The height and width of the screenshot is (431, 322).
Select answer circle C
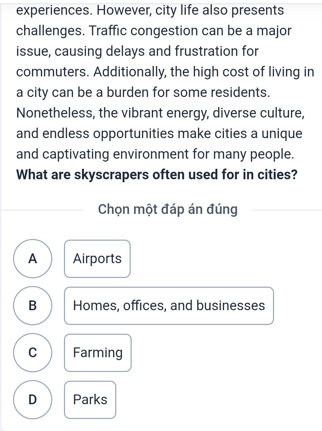click(x=33, y=353)
